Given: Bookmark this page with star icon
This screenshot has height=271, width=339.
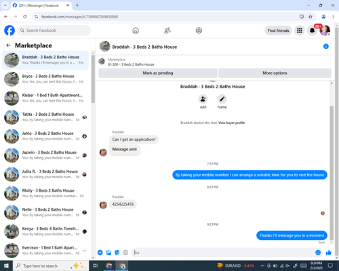Looking at the screenshot, I should tap(311, 17).
